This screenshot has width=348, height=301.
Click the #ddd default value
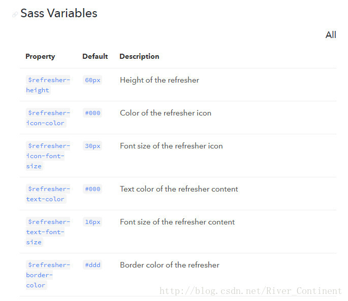pyautogui.click(x=92, y=265)
